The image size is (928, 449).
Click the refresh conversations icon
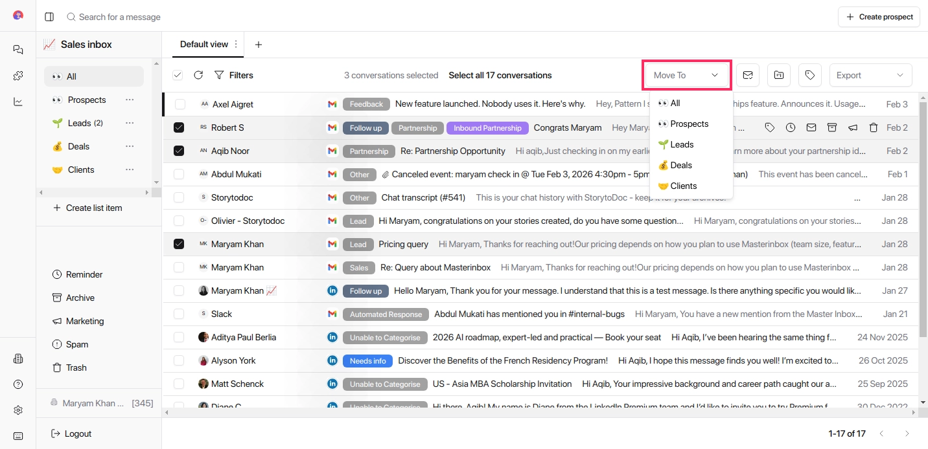pyautogui.click(x=198, y=75)
